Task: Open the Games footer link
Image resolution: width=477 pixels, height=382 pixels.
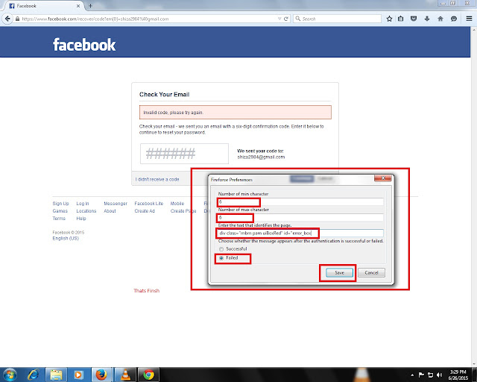Action: tap(60, 211)
